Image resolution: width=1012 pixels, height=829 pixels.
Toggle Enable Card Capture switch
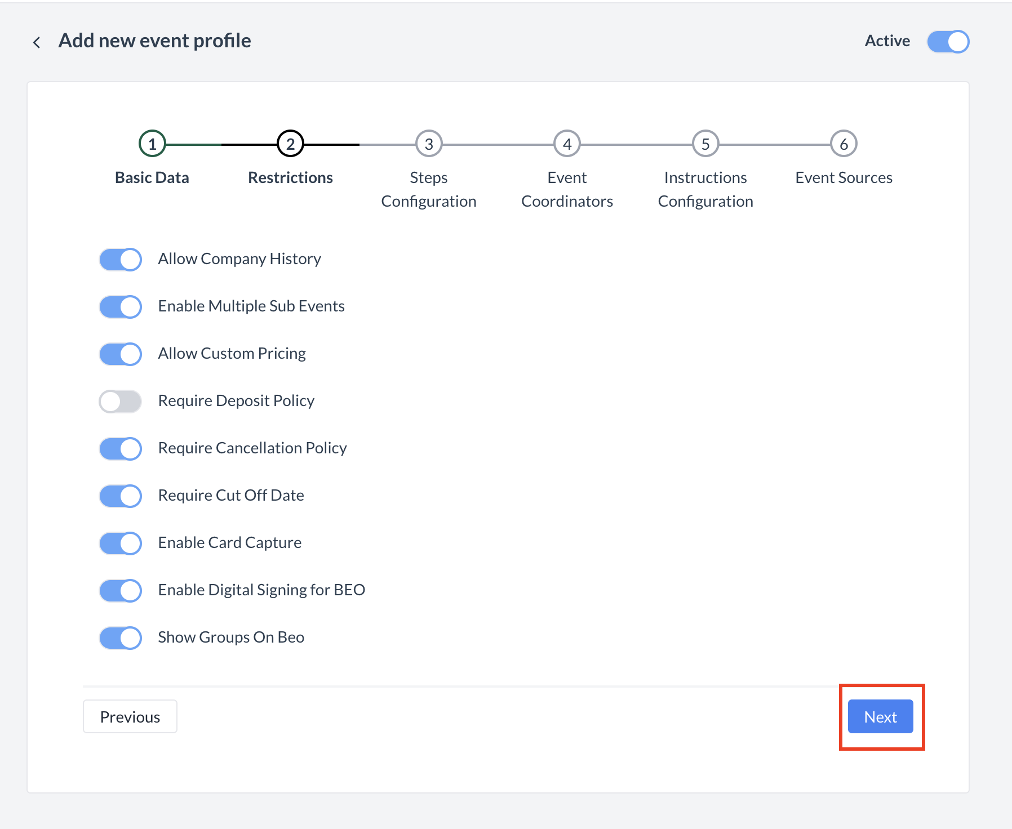[x=121, y=543]
